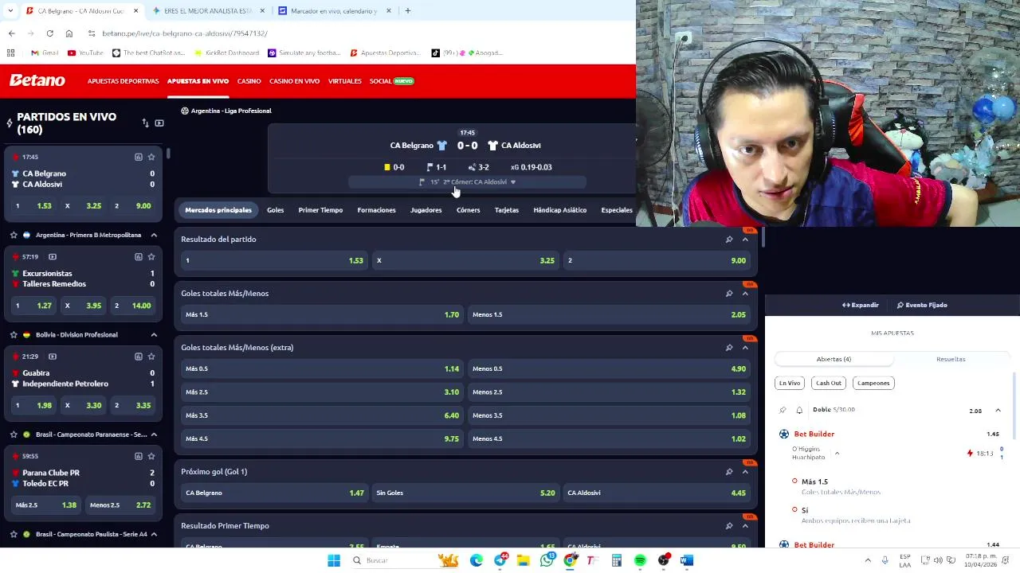Favorite the Parana Clube PR match card

click(151, 456)
